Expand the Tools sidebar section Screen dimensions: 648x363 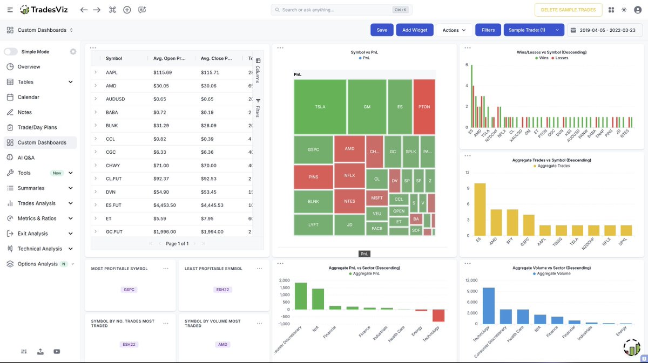click(70, 173)
